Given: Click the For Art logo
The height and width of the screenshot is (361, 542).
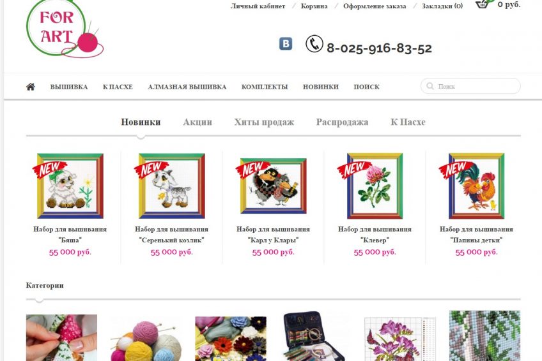Looking at the screenshot, I should click(x=65, y=29).
